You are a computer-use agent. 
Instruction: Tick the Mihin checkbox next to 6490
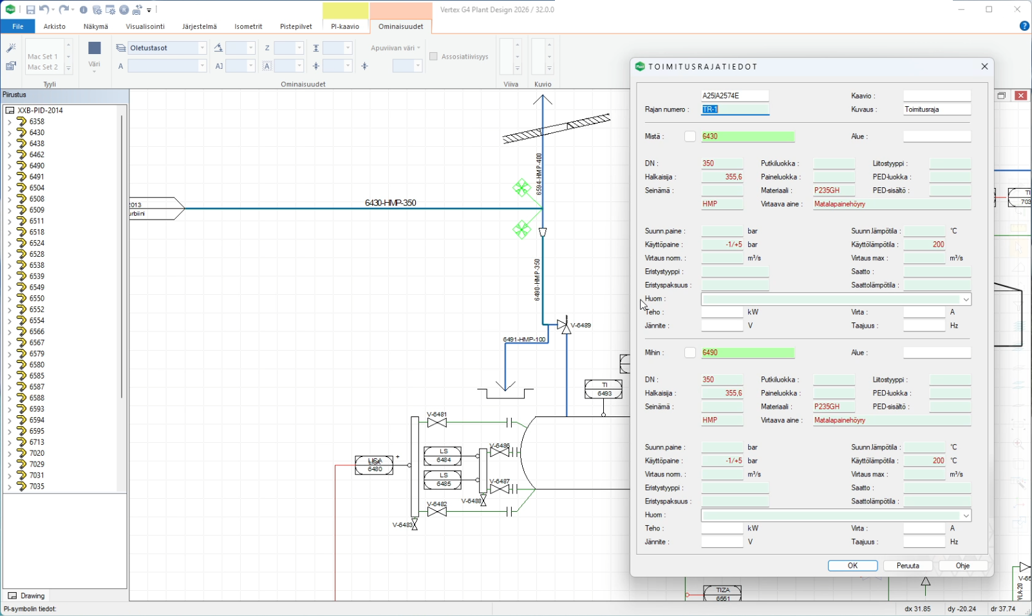pyautogui.click(x=690, y=353)
